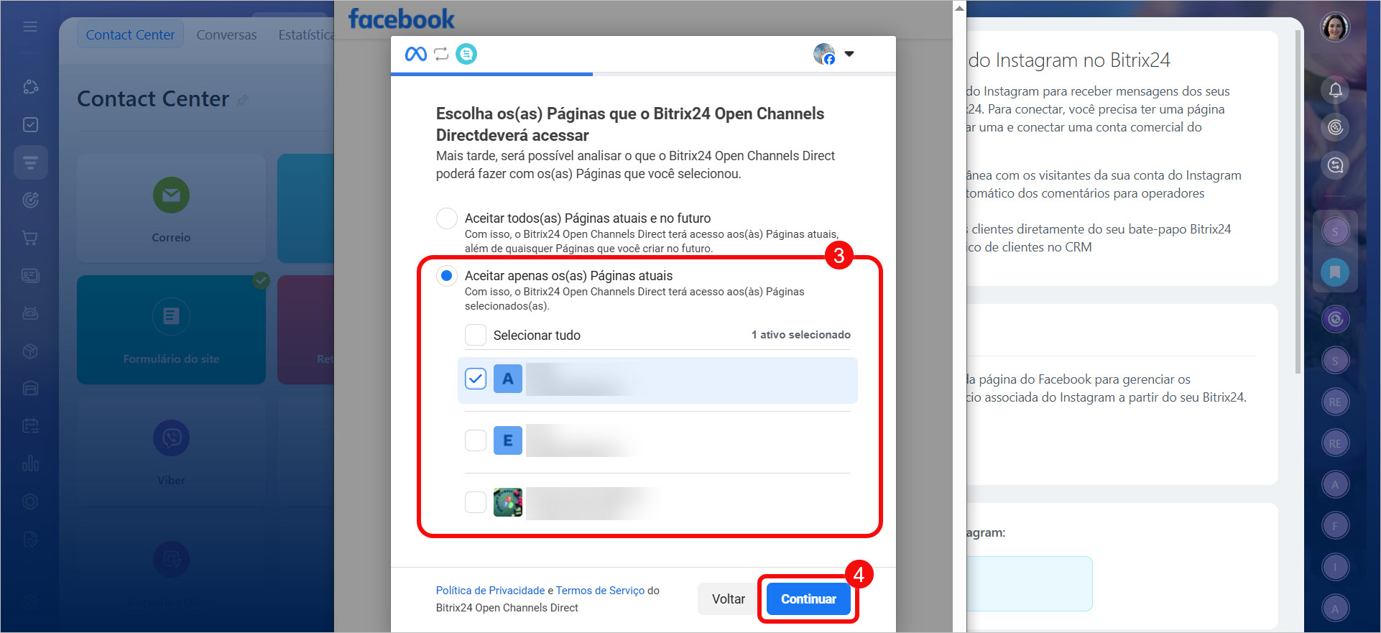Check the checkbox of the flower-image page
This screenshot has height=633, width=1381.
[x=476, y=502]
